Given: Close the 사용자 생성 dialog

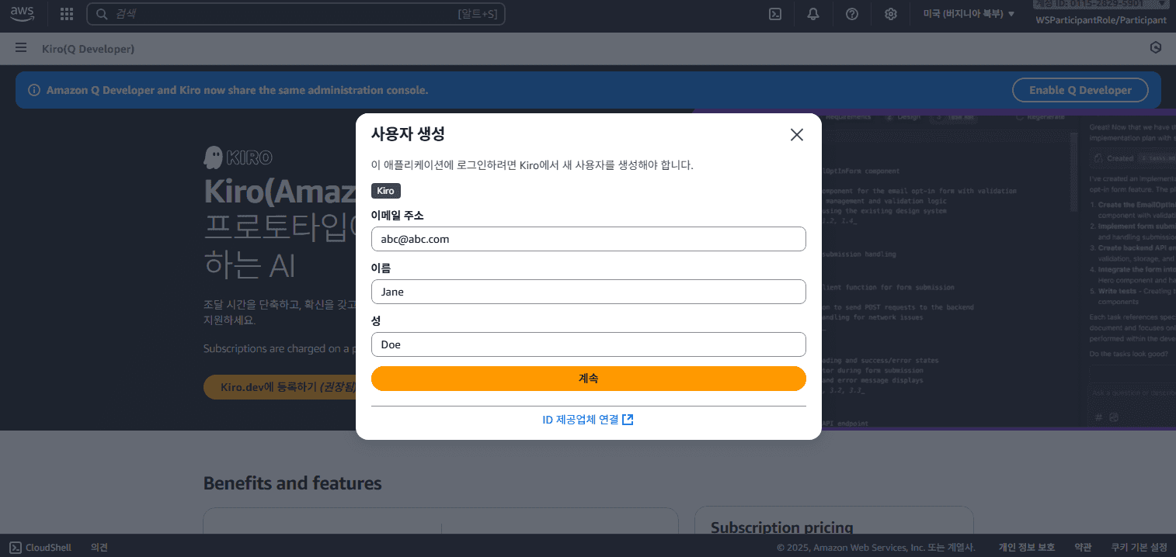Looking at the screenshot, I should pyautogui.click(x=796, y=135).
